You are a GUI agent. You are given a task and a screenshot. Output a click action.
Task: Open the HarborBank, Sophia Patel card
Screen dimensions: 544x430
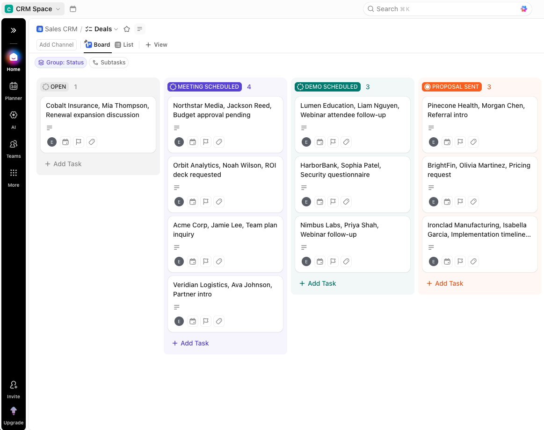coord(353,184)
